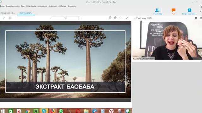202x113 pixels.
Task: Open Google Chrome from the taskbar
Action: [27, 111]
